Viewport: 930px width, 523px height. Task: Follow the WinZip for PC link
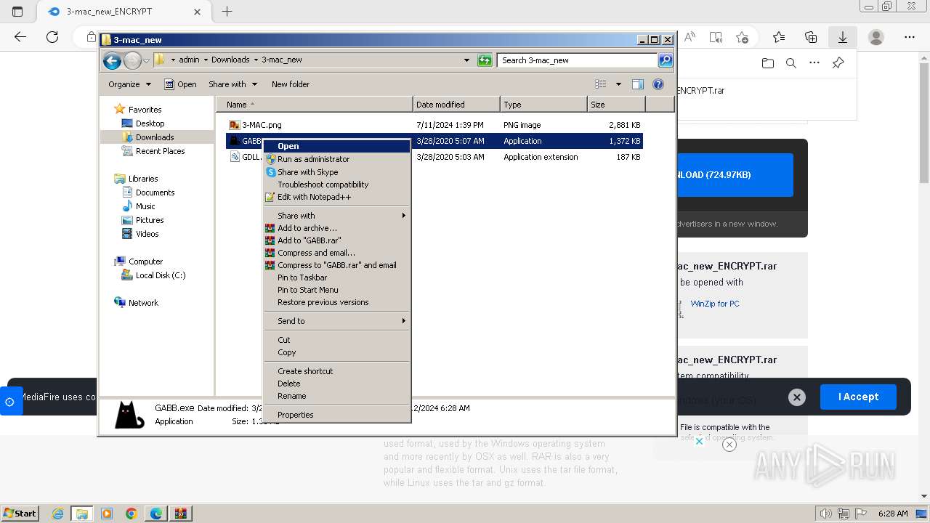(715, 304)
